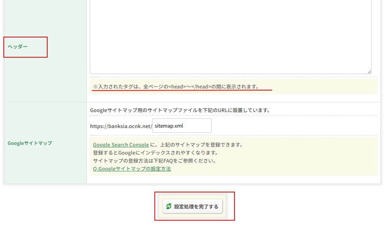Click the textarea resize handle corner

pyautogui.click(x=369, y=72)
